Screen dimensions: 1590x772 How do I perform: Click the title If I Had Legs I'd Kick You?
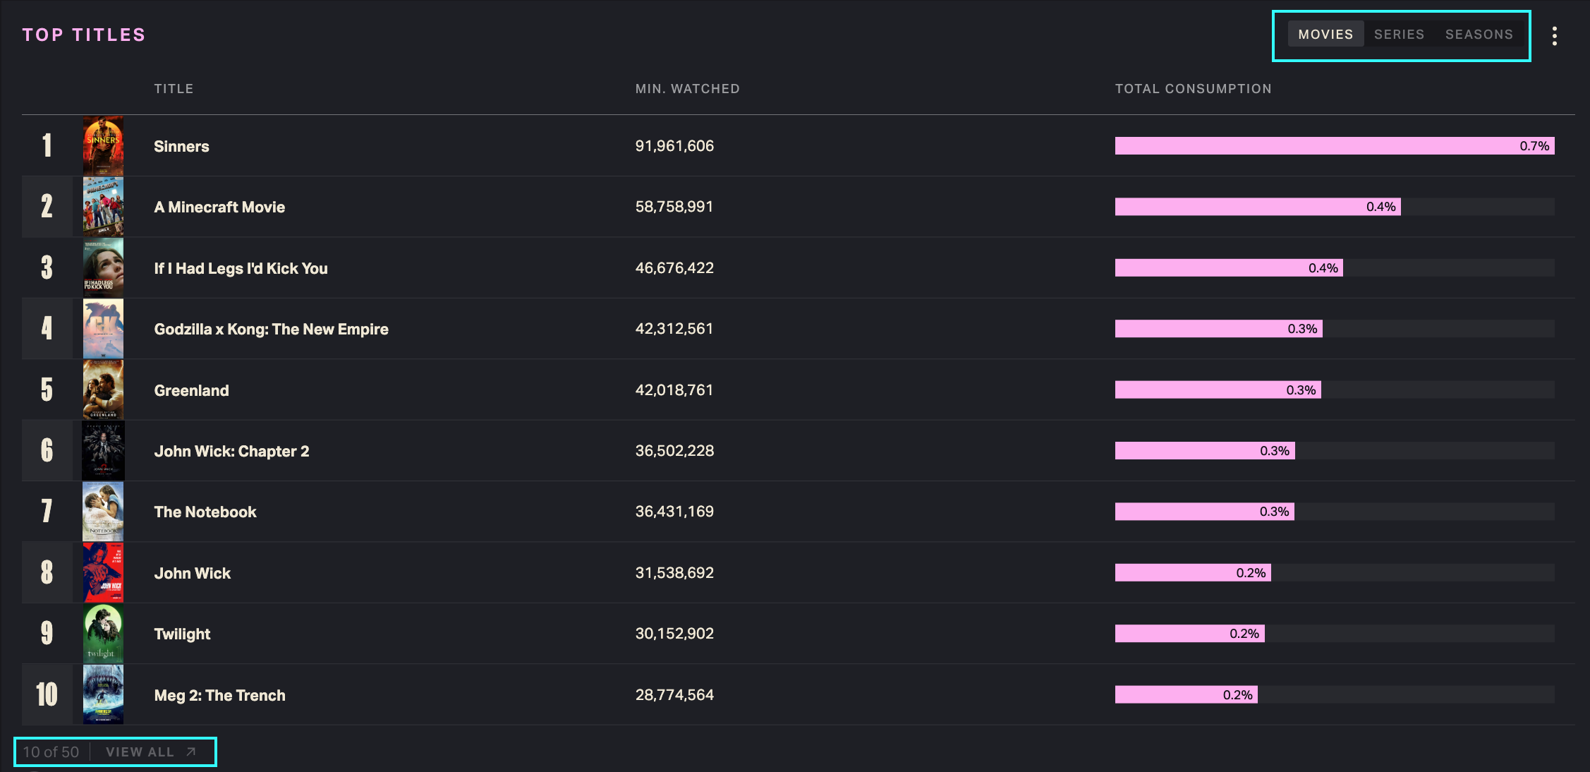click(x=241, y=269)
